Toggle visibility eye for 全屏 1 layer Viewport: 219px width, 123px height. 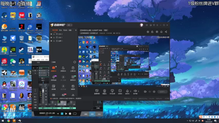pos(51,41)
